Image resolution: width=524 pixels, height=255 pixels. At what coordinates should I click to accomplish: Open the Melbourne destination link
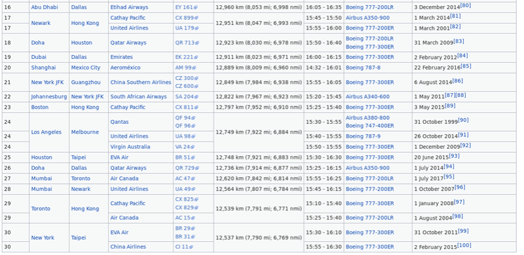85,132
